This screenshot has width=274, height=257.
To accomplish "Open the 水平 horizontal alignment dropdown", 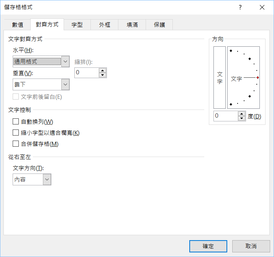I will (66, 61).
